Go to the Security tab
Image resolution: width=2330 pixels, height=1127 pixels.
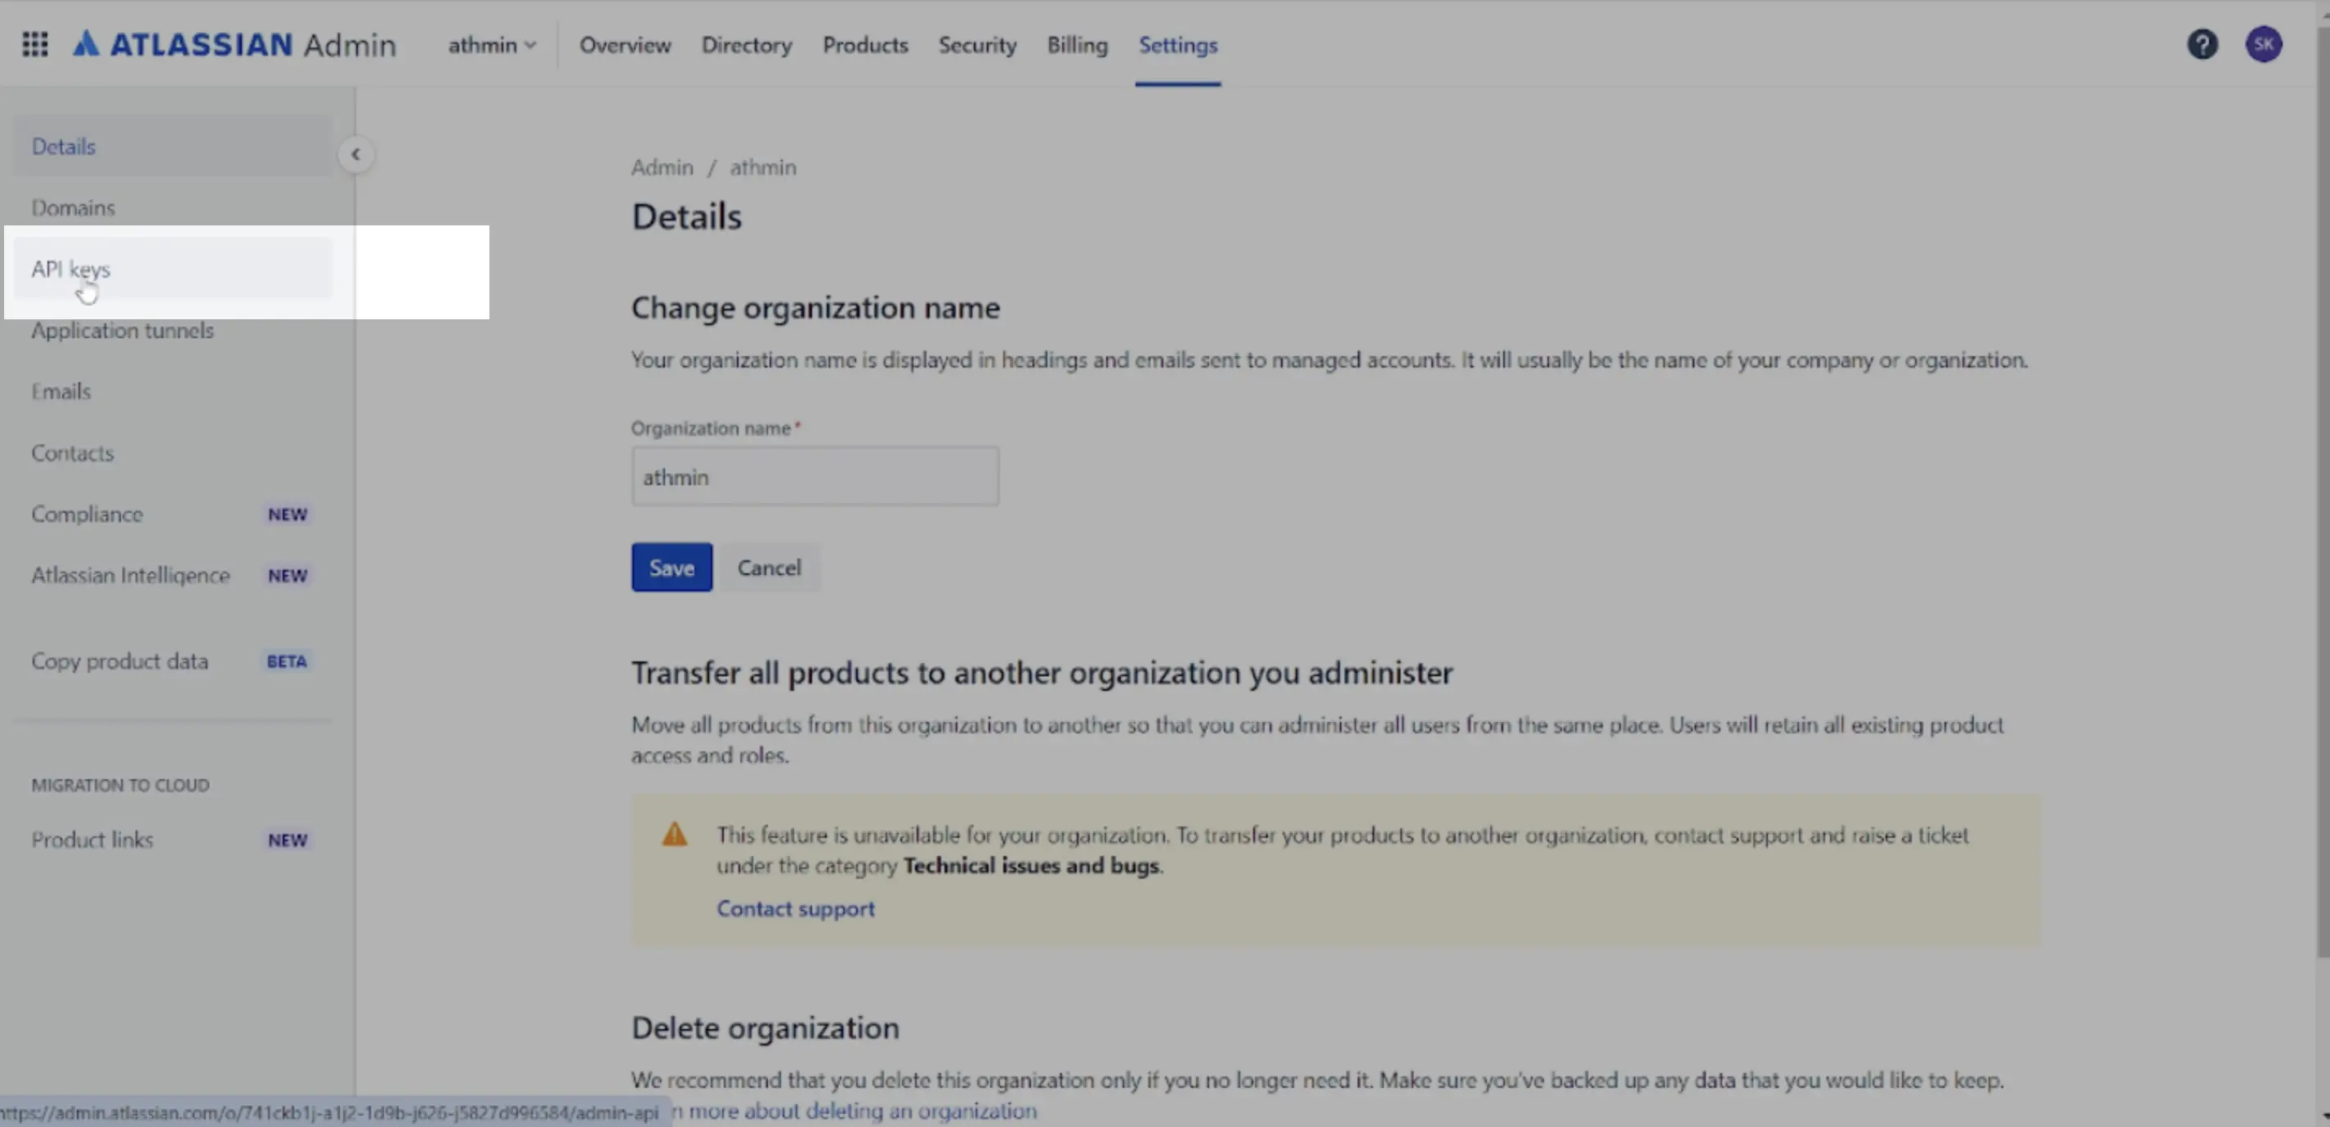[977, 44]
